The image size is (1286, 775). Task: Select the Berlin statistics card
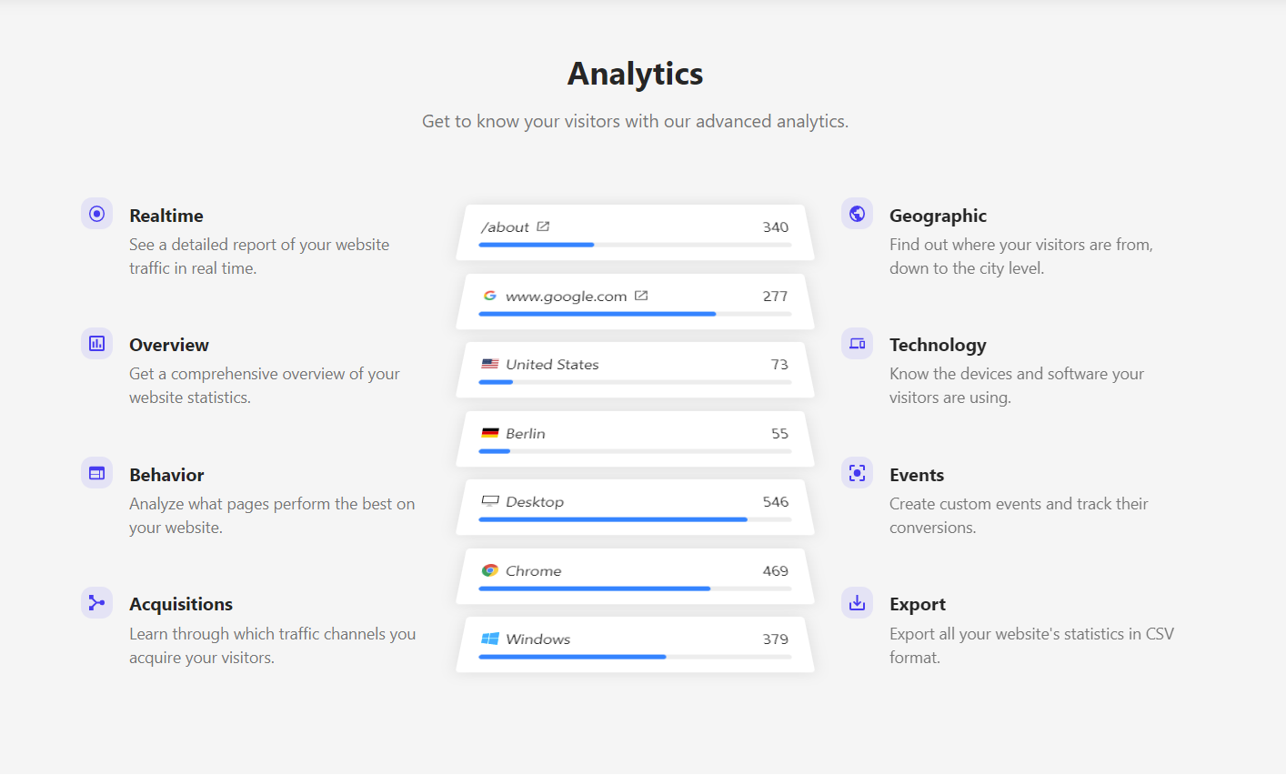634,438
